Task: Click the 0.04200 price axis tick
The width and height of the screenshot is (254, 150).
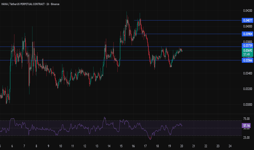Action: (248, 11)
